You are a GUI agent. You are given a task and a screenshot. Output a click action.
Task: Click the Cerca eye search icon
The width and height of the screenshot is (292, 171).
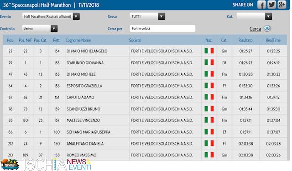point(267,28)
